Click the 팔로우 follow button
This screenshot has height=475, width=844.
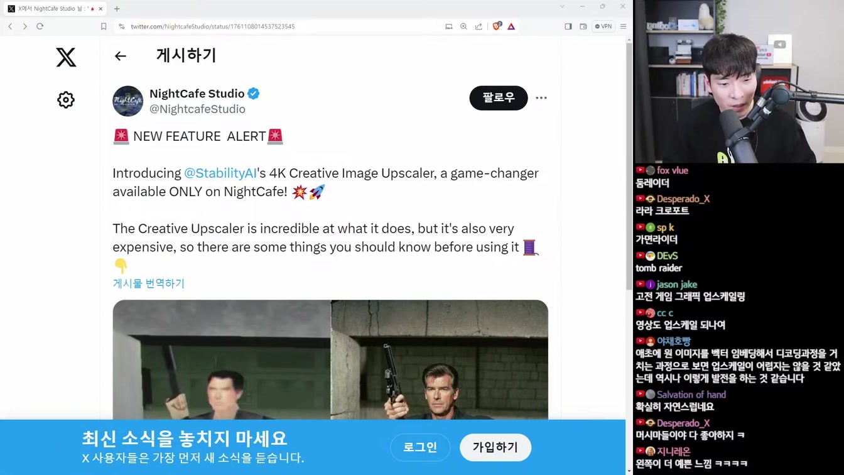(499, 98)
